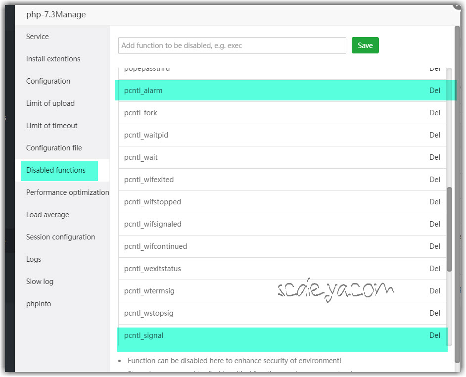Open Limit of timeout settings
The image size is (466, 377).
point(52,126)
